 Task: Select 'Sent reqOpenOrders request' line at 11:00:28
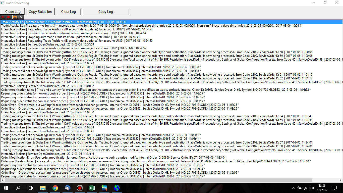[171, 63]
